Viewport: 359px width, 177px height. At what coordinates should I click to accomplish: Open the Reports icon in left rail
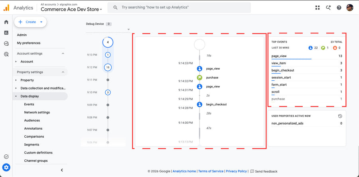[x=6, y=33]
